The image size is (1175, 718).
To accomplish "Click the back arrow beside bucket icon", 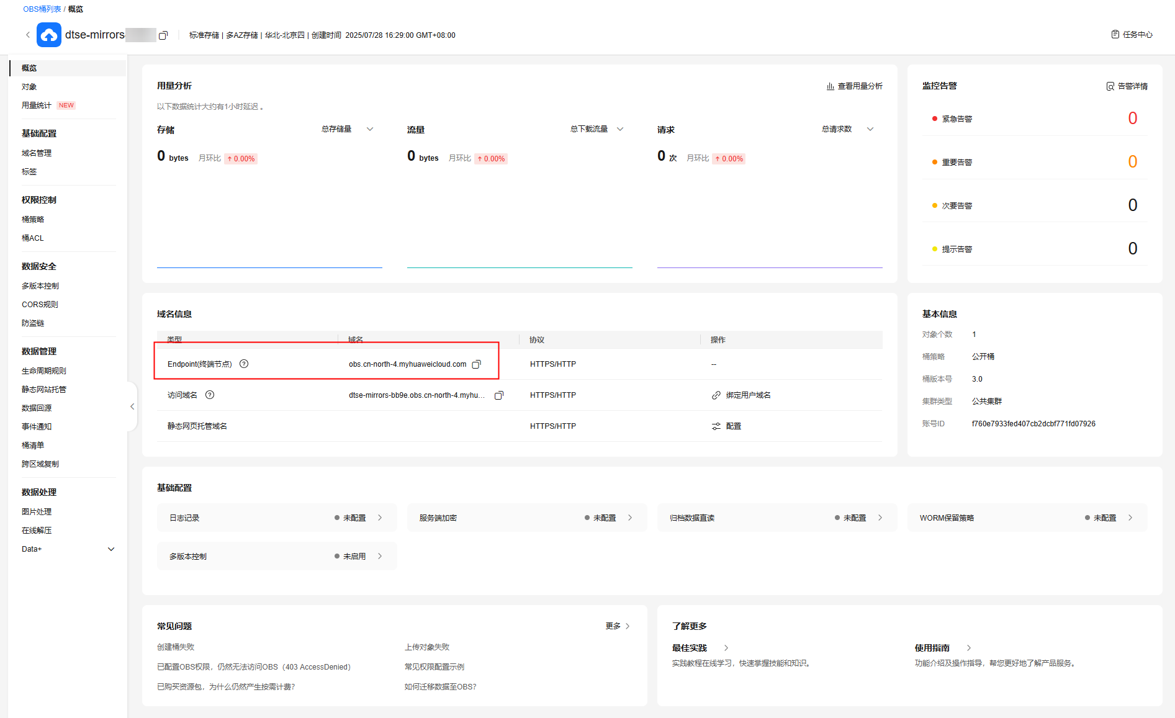I will (28, 35).
